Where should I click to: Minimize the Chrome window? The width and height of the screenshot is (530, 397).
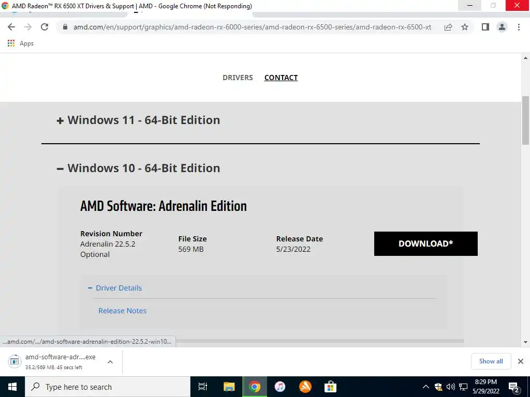click(470, 5)
